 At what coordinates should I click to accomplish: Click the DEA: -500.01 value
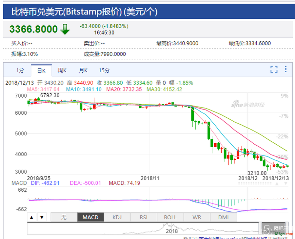86,183
